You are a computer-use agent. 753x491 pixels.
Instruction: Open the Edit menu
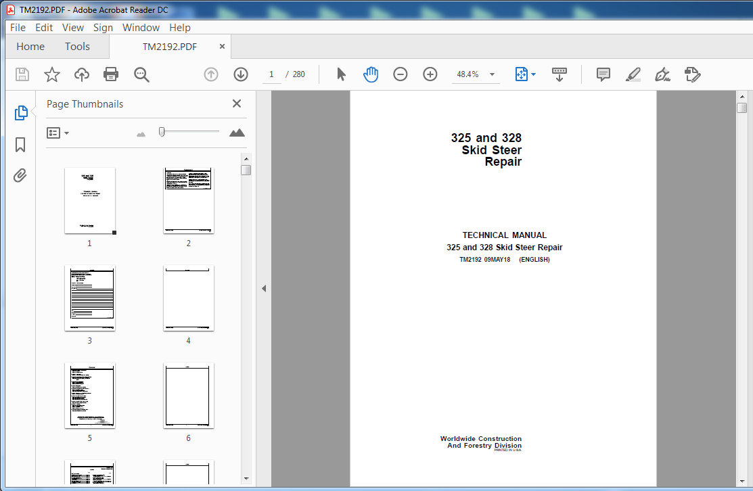click(x=44, y=27)
